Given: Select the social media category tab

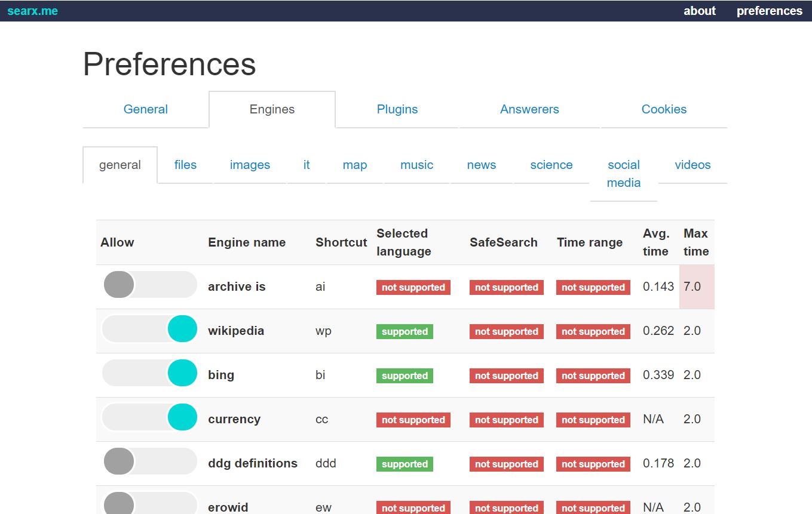Looking at the screenshot, I should [623, 174].
